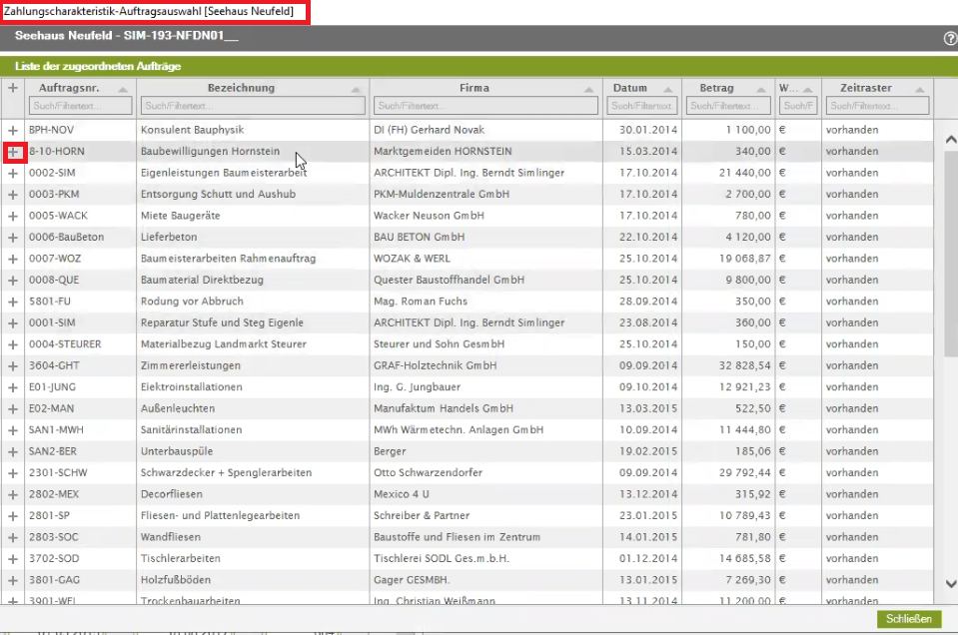Click plus icon for SAN1-MWH row
The height and width of the screenshot is (635, 958).
coord(13,430)
